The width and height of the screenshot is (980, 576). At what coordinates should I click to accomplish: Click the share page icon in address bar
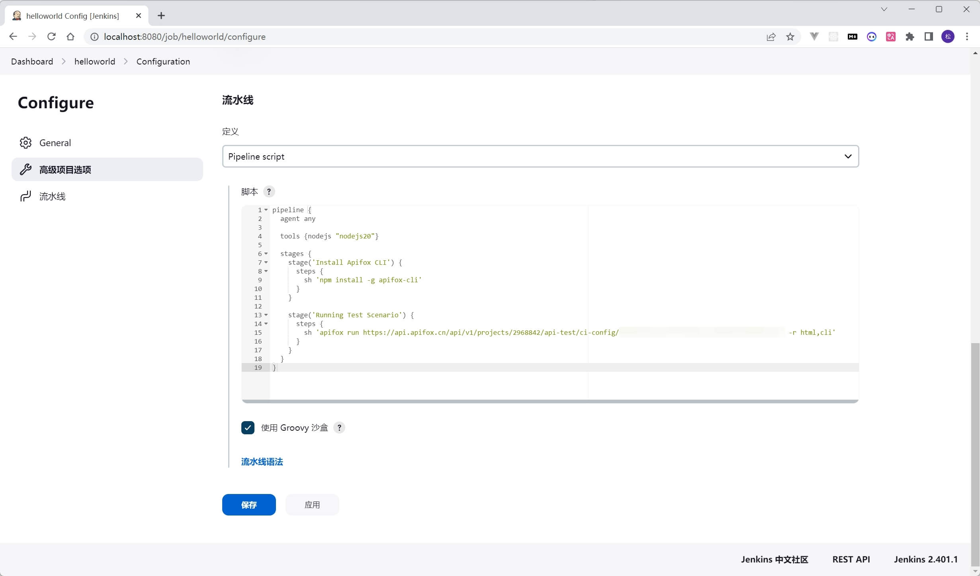point(771,37)
